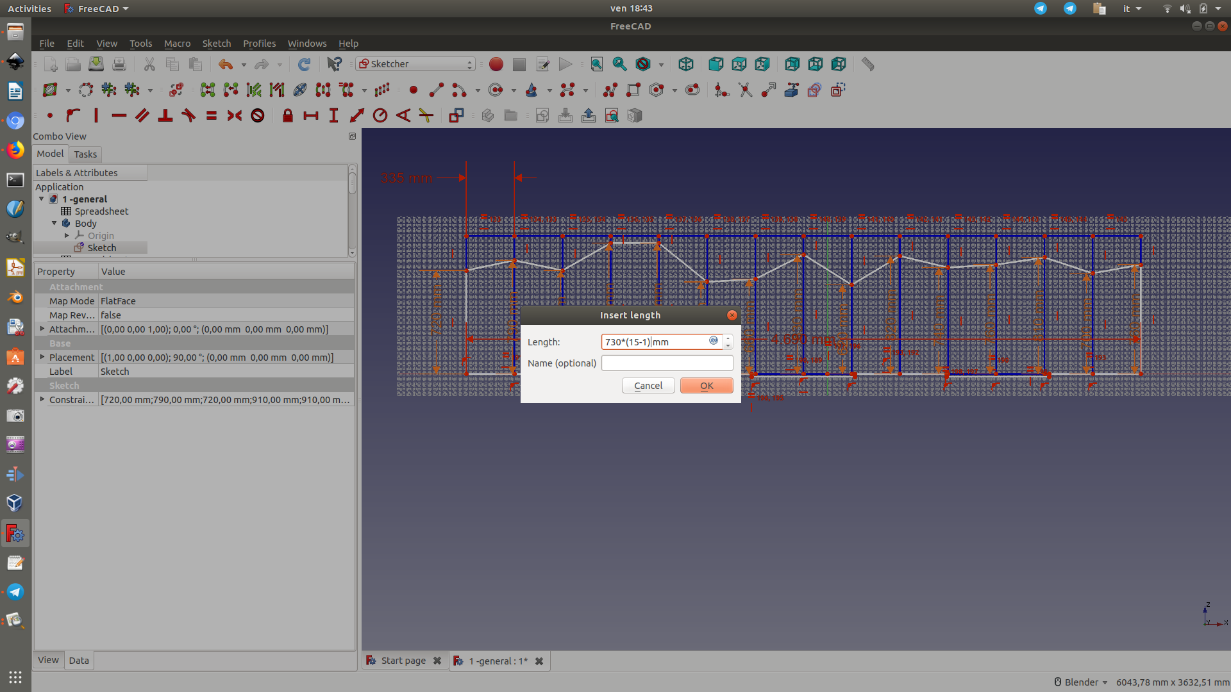Cancel the Insert length dialog
1231x692 pixels.
click(x=648, y=386)
